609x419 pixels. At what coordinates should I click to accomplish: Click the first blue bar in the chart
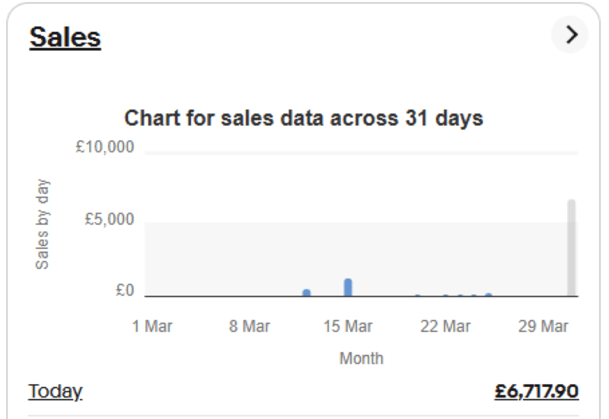point(307,293)
